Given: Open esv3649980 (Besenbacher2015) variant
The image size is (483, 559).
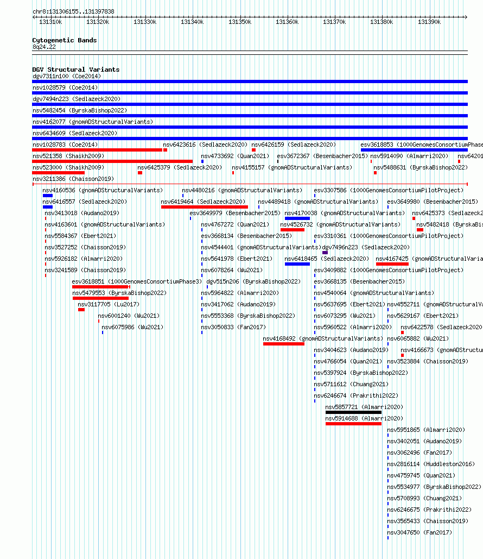Looking at the screenshot, I should (433, 202).
